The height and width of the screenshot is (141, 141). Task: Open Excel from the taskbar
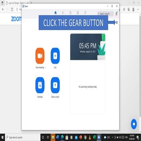(94, 137)
